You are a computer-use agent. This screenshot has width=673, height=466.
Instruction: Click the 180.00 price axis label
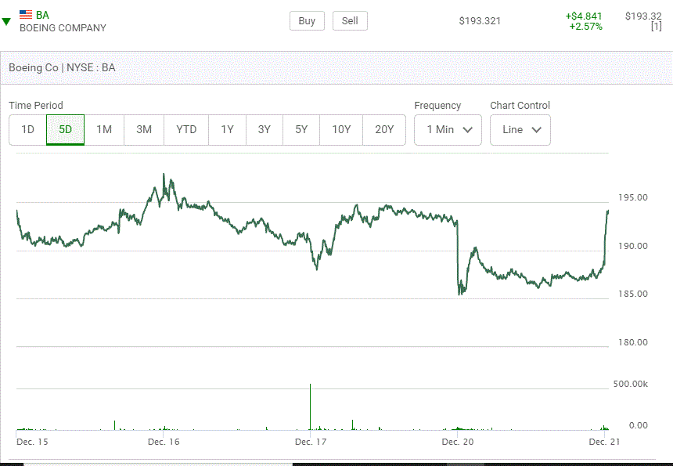pyautogui.click(x=632, y=342)
